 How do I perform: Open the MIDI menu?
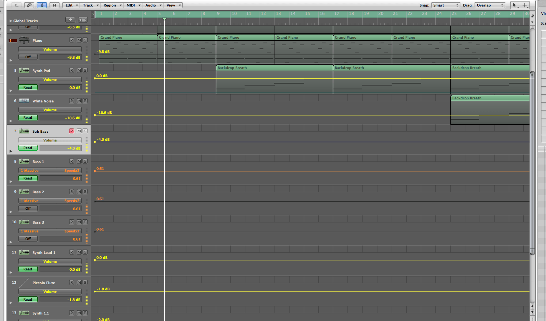coord(131,5)
